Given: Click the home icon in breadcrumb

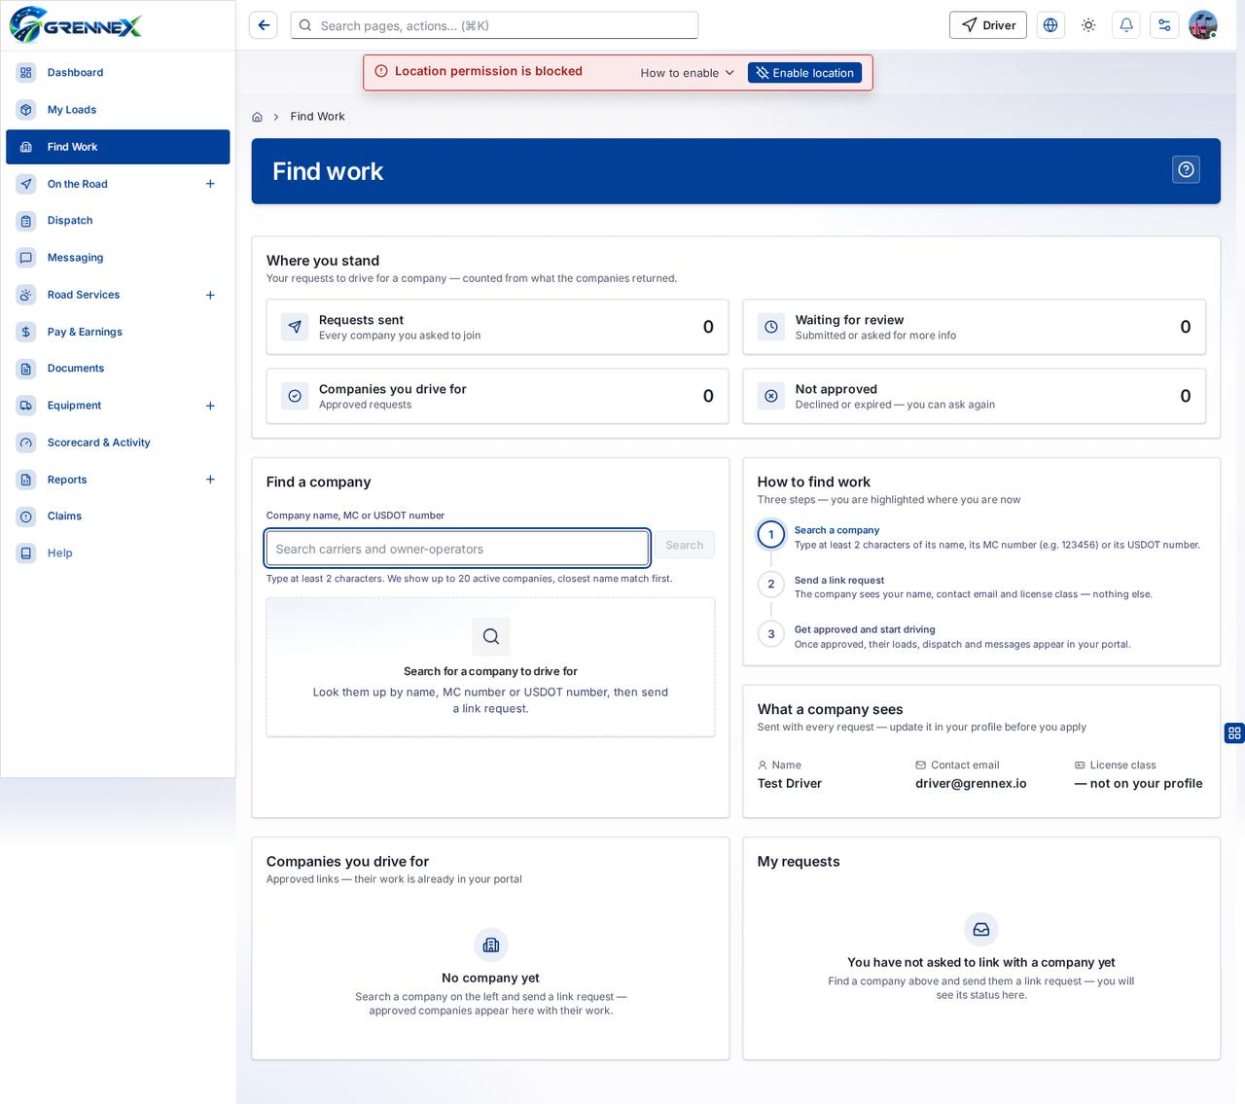Looking at the screenshot, I should click(x=257, y=117).
